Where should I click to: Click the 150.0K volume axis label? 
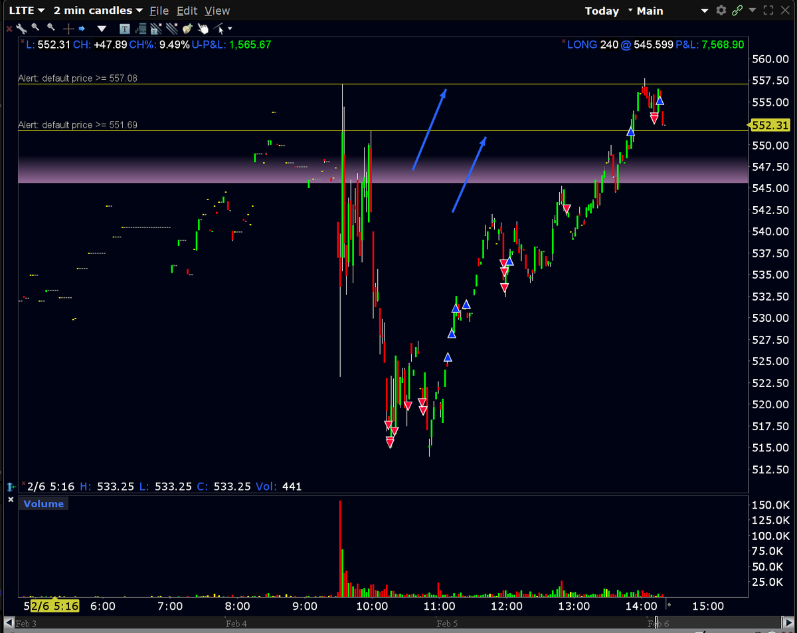coord(770,505)
